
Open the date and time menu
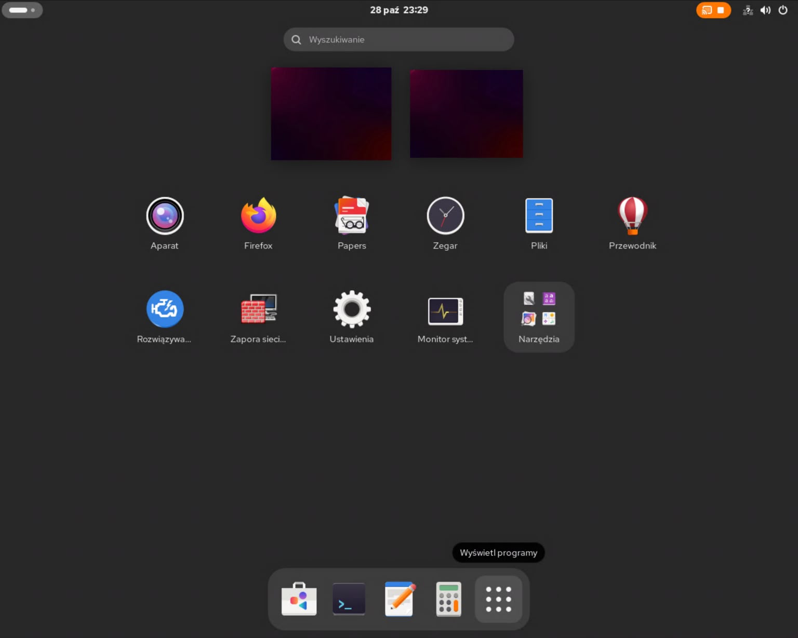coord(398,10)
